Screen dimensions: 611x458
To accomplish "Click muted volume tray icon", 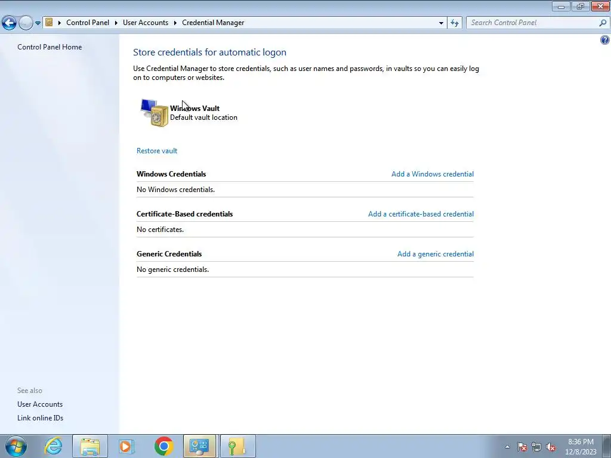I will [551, 447].
